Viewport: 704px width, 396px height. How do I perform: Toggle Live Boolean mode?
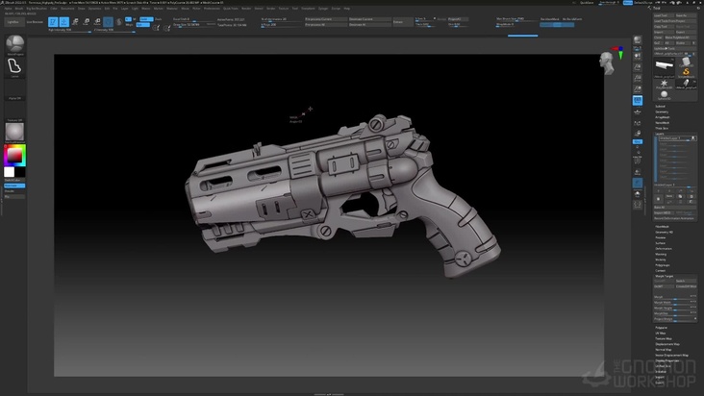coord(35,21)
